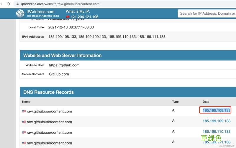Open the 185.199.110.133 data link

pos(217,132)
